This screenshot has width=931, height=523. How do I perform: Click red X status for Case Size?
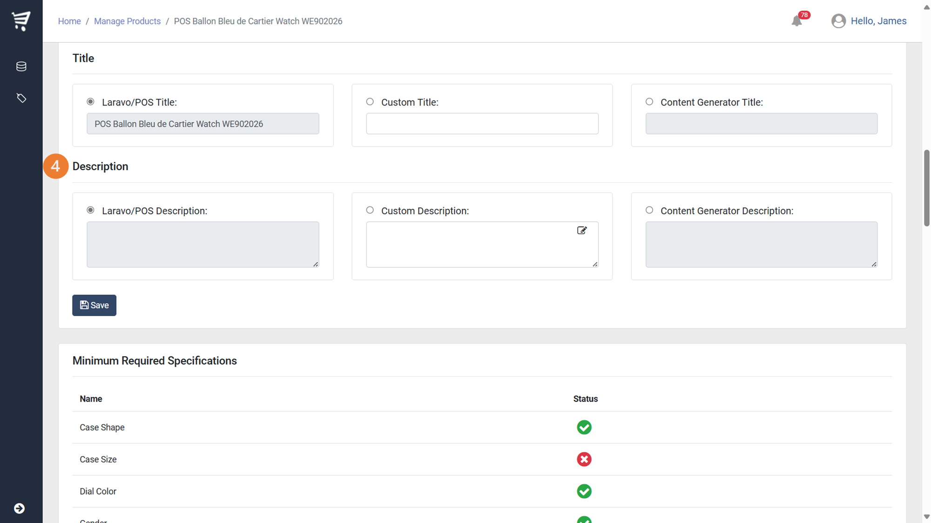tap(584, 459)
